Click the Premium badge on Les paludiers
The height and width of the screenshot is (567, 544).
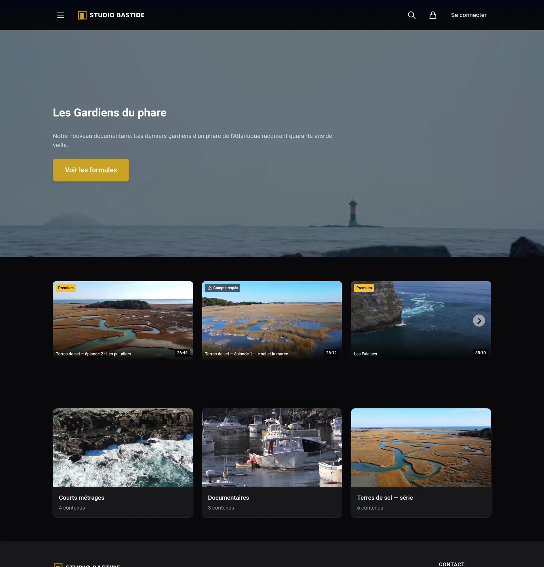[x=66, y=288]
